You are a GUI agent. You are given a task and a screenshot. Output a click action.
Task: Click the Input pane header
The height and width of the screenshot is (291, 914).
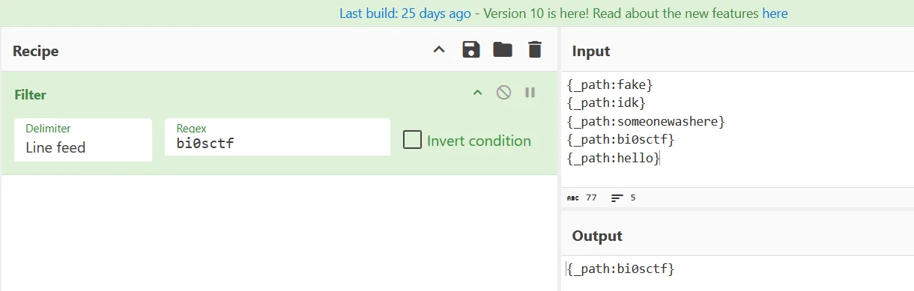click(591, 51)
